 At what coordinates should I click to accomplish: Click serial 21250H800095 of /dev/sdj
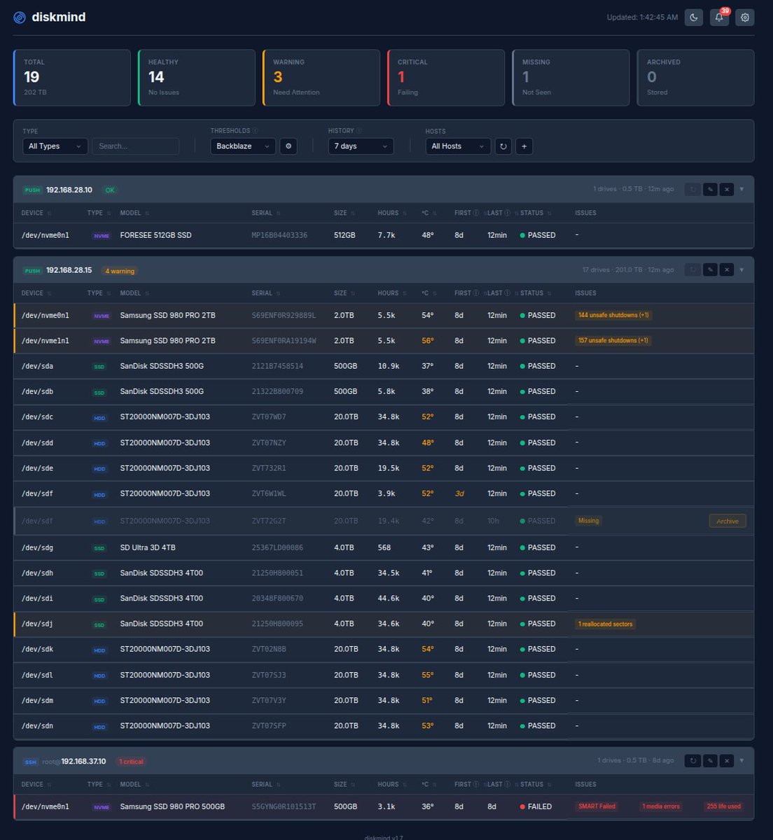277,624
